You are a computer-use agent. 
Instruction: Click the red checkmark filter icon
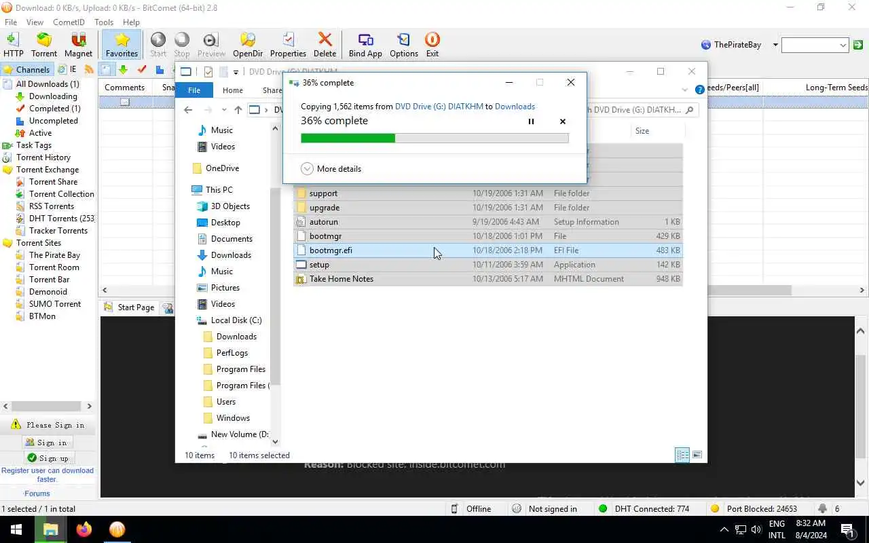click(x=142, y=69)
